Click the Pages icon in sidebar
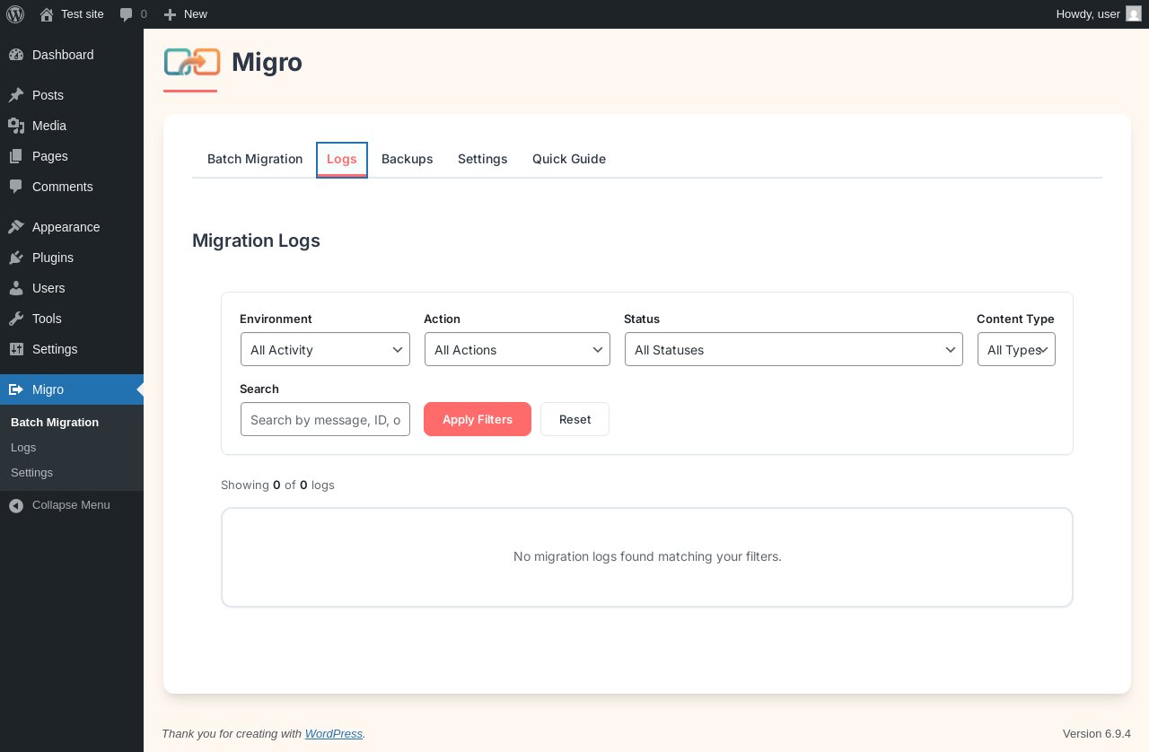The image size is (1149, 752). coord(16,156)
